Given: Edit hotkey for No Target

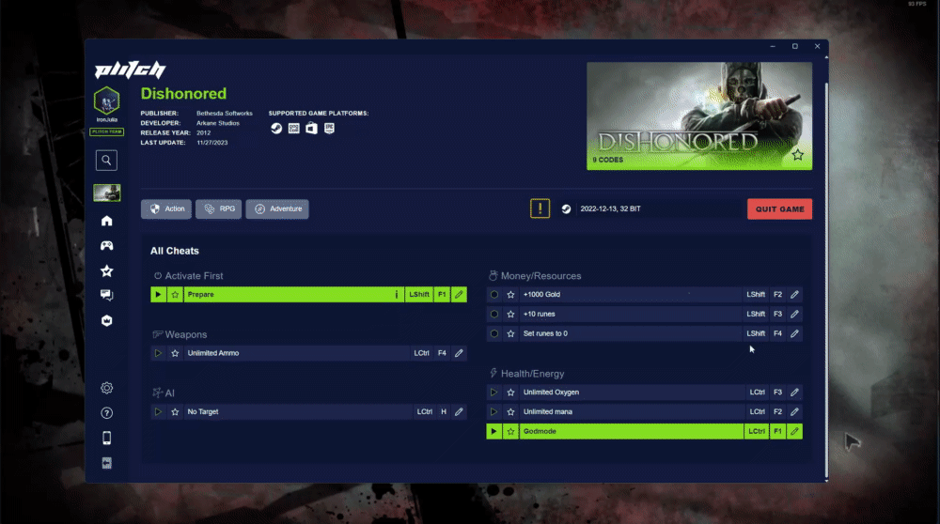Looking at the screenshot, I should (x=459, y=412).
